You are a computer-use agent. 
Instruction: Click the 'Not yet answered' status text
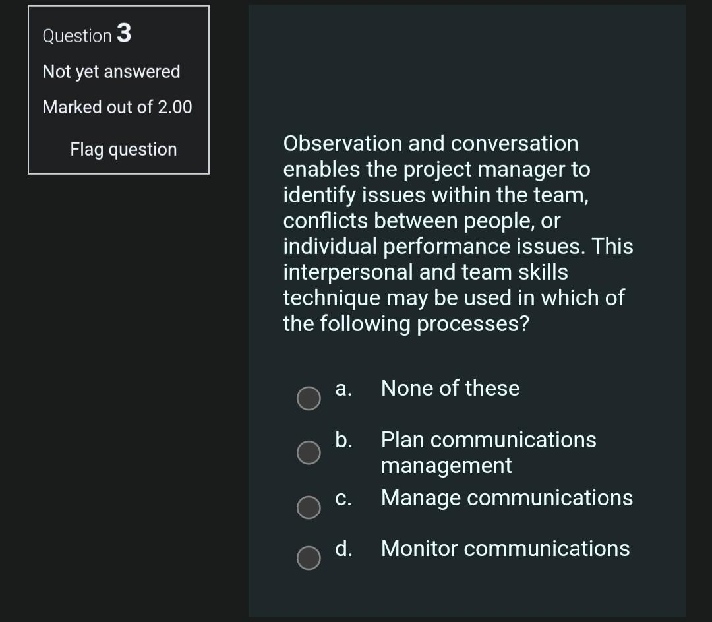coord(111,71)
